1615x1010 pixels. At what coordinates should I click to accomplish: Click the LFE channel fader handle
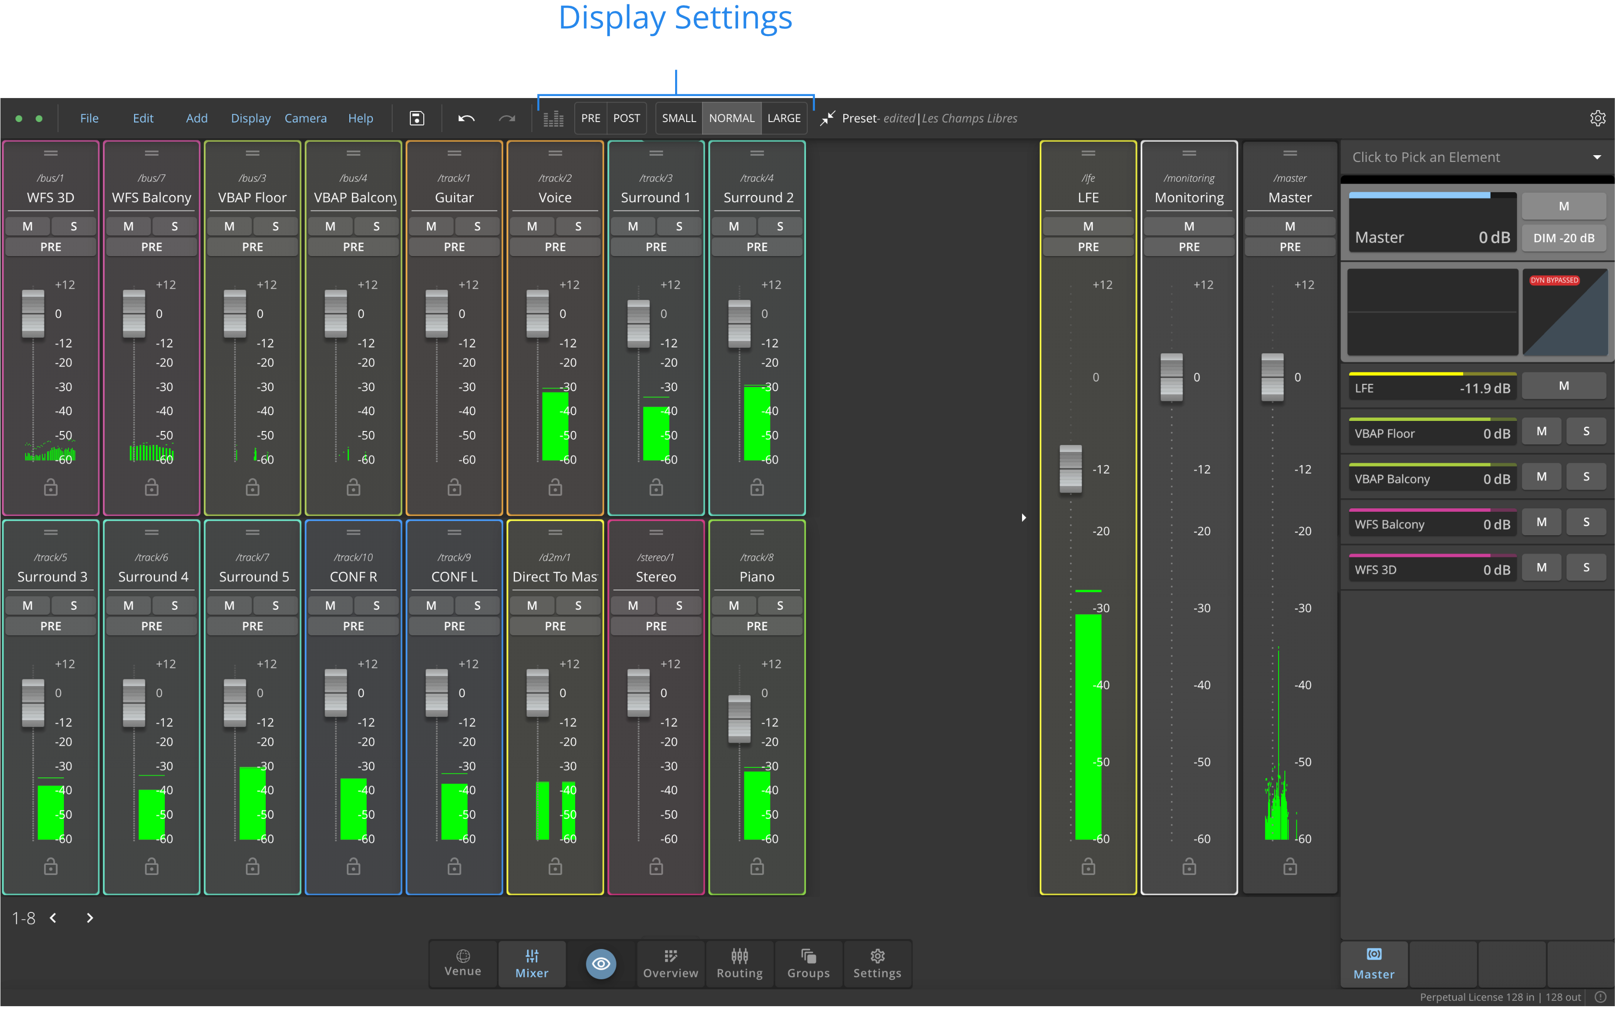(x=1071, y=469)
